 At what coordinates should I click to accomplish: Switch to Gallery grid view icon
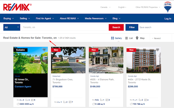click(112, 38)
